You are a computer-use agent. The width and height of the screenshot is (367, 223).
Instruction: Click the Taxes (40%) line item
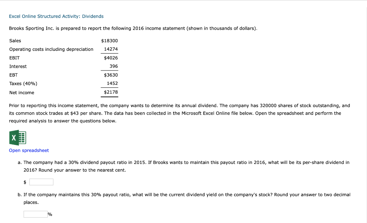(x=23, y=83)
